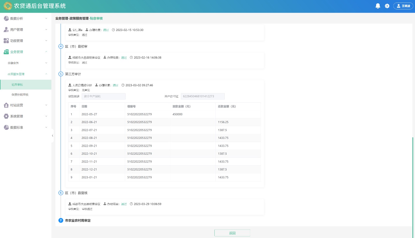Viewport: 415px width, 238px height.
Task: Click the 返回 button
Action: [x=232, y=233]
